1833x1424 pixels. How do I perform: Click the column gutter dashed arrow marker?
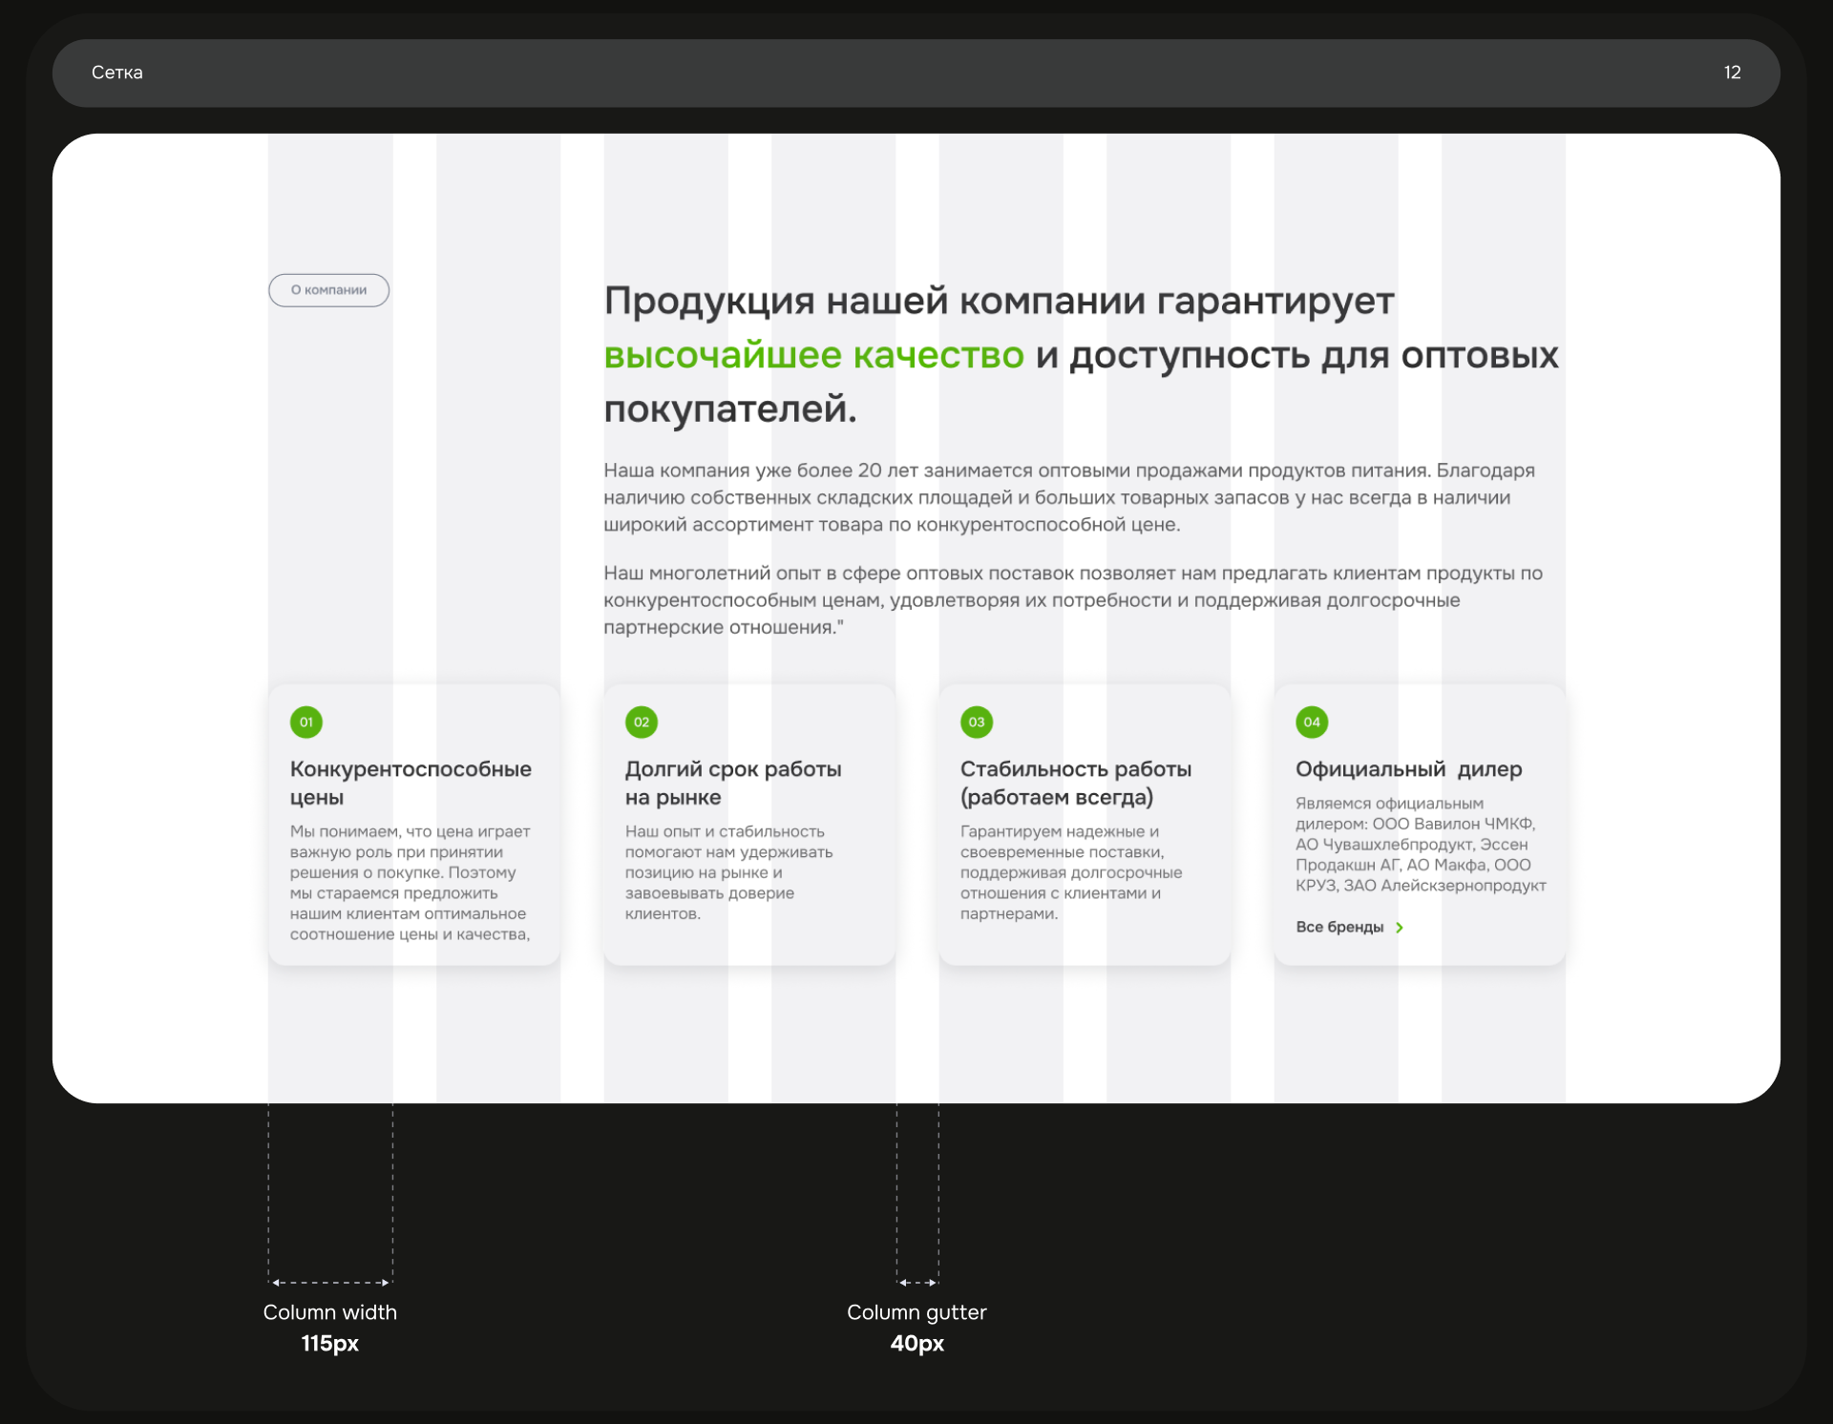pos(917,1283)
